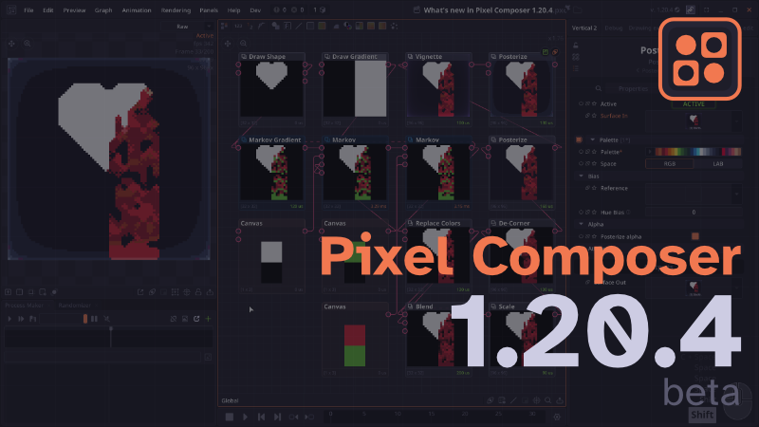Click the color wheel toolbar icon
Viewport: 759px width, 427px height.
[347, 26]
